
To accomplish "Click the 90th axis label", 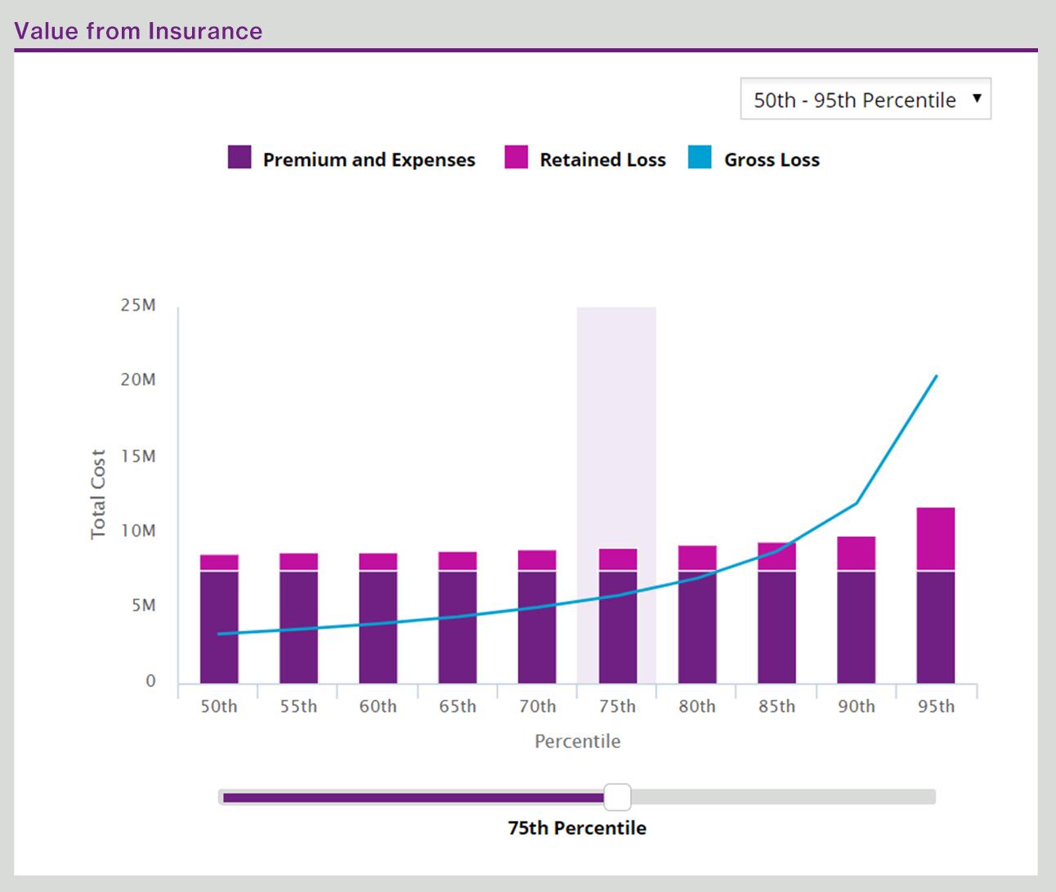I will (857, 706).
